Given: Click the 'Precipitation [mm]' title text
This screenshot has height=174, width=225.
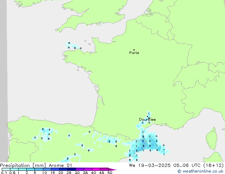Looking at the screenshot, I should click(x=23, y=165).
